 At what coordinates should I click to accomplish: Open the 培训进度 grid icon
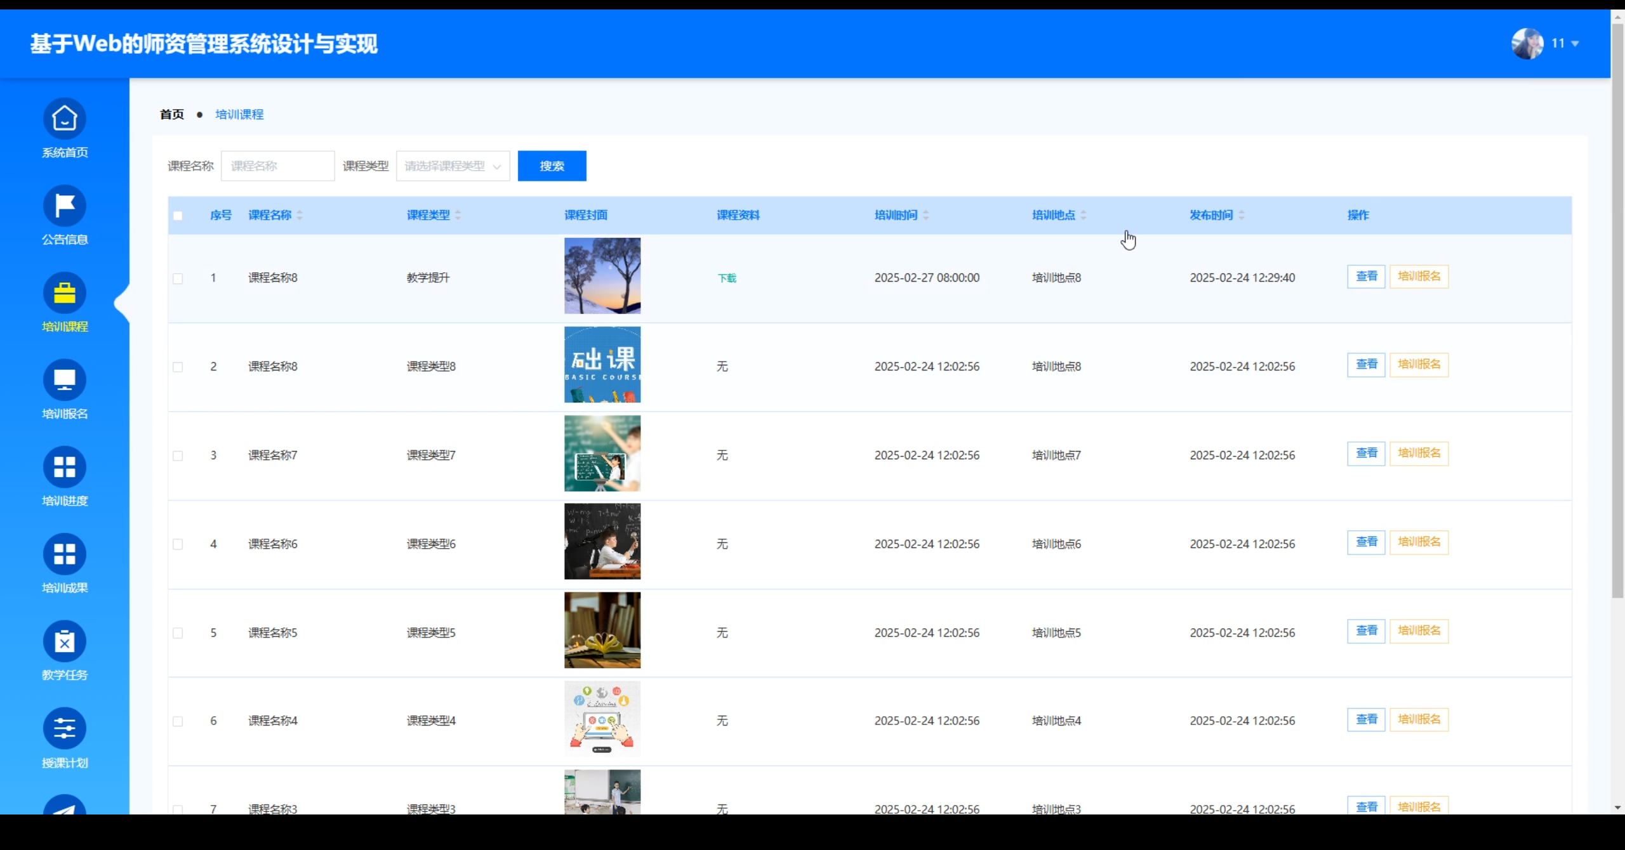click(x=64, y=467)
